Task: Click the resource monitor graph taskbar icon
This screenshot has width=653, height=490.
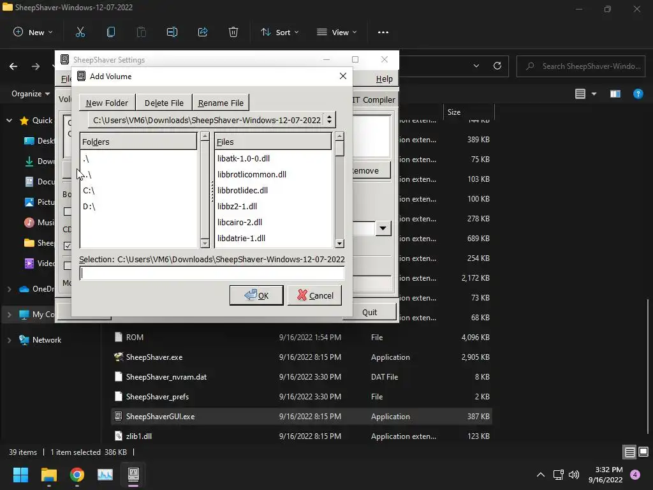Action: pos(105,475)
